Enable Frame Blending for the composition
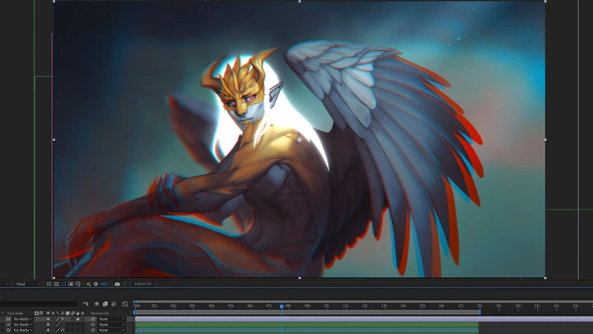The image size is (593, 334). coord(105,303)
